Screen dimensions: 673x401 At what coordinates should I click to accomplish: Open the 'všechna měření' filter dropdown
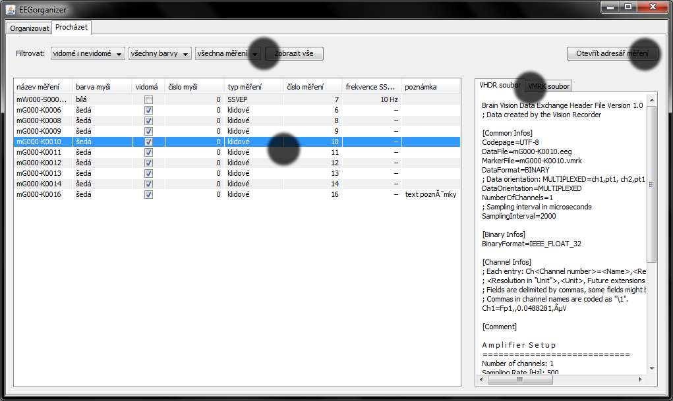pos(228,53)
